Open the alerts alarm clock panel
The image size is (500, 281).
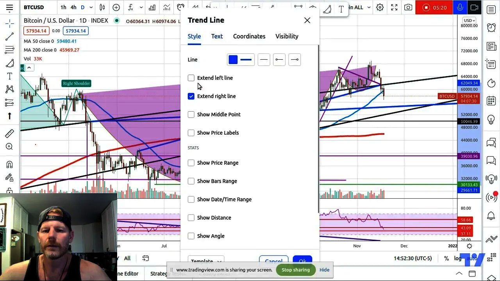point(491,28)
